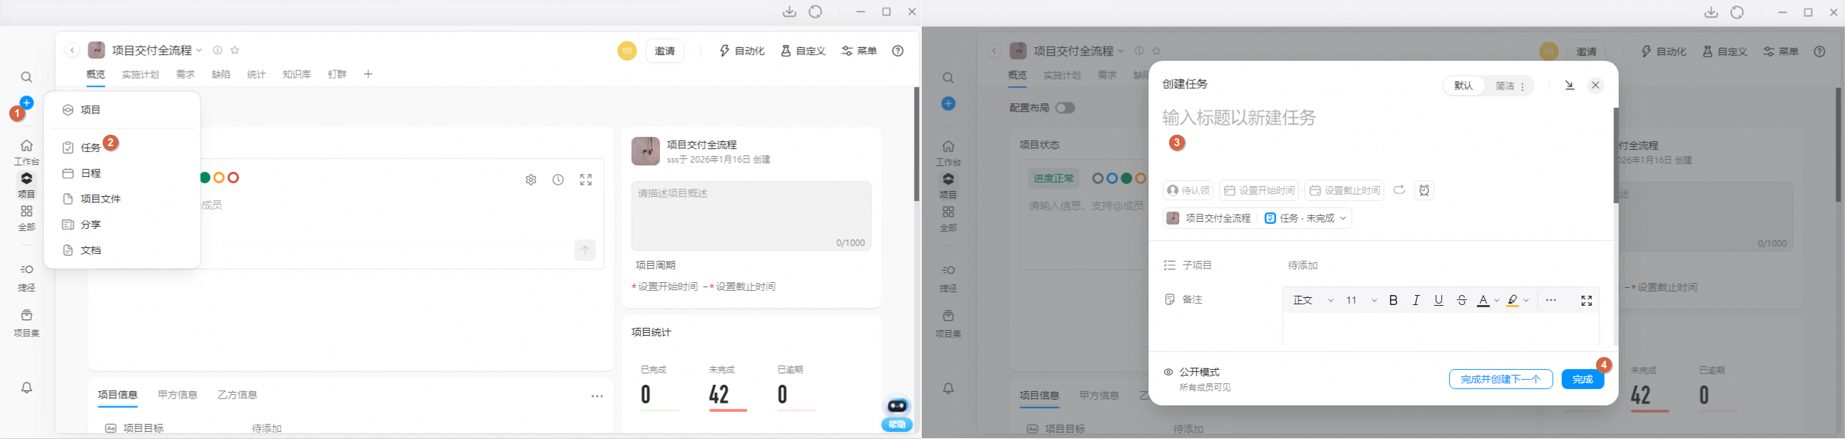Select 简洁 layout mode in 创建任务 dialog
1847x439 pixels.
1504,86
